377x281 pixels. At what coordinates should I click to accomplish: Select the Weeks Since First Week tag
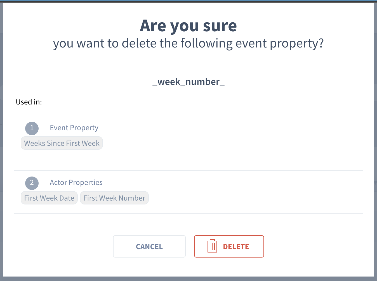62,143
